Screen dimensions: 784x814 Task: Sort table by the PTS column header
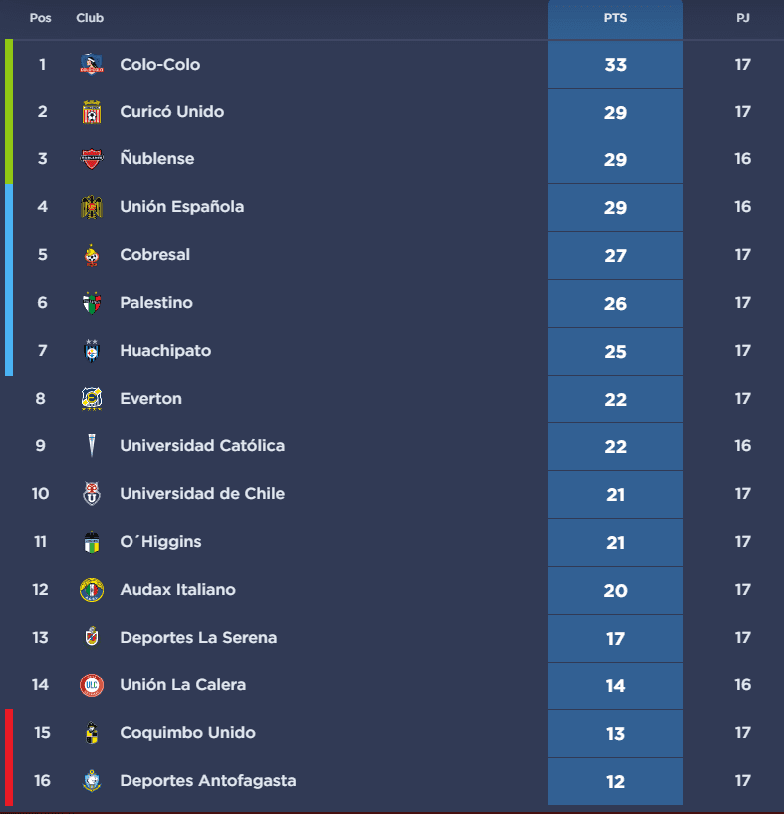click(616, 18)
